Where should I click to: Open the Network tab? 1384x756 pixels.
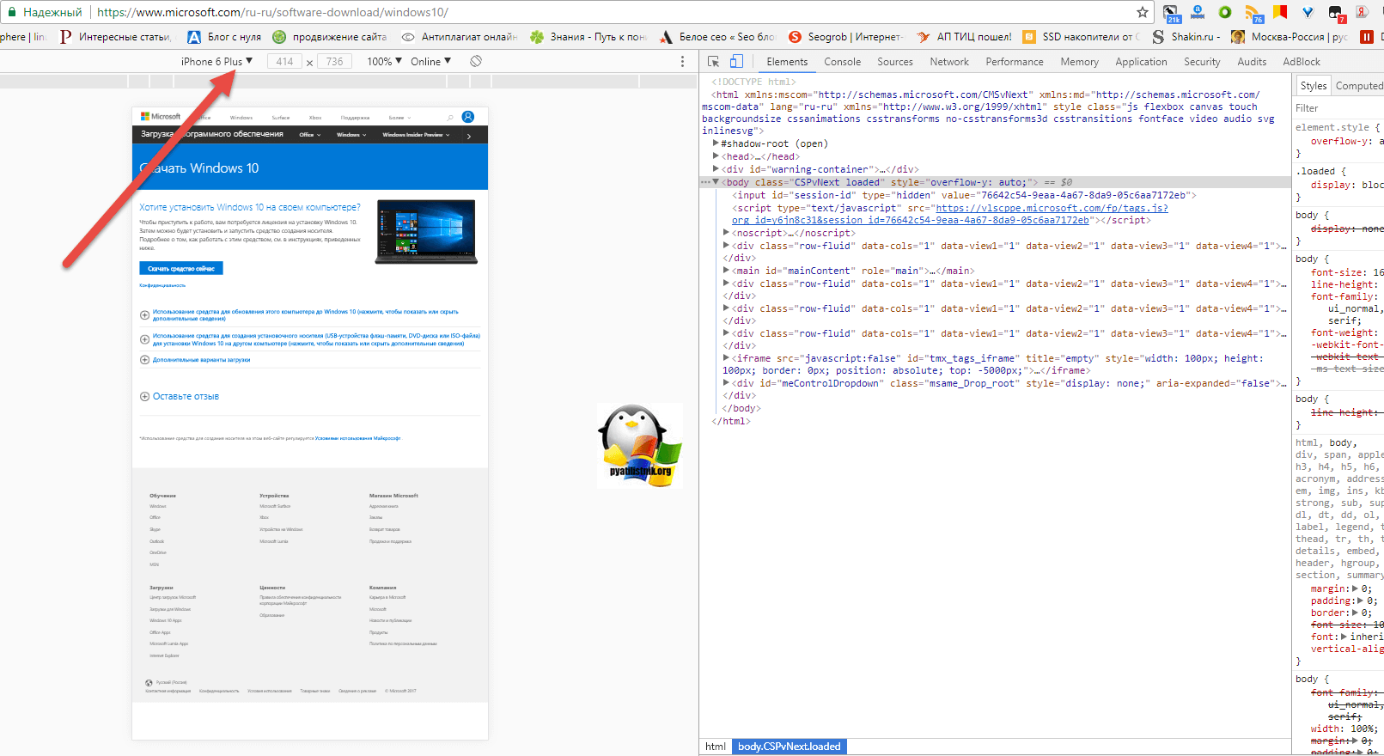click(x=948, y=62)
